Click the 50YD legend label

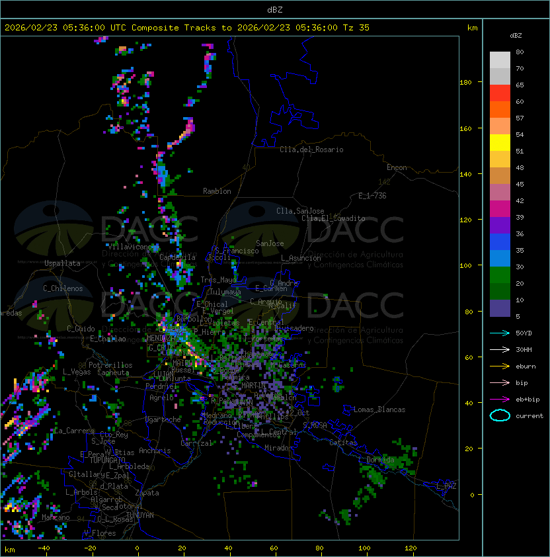click(524, 333)
